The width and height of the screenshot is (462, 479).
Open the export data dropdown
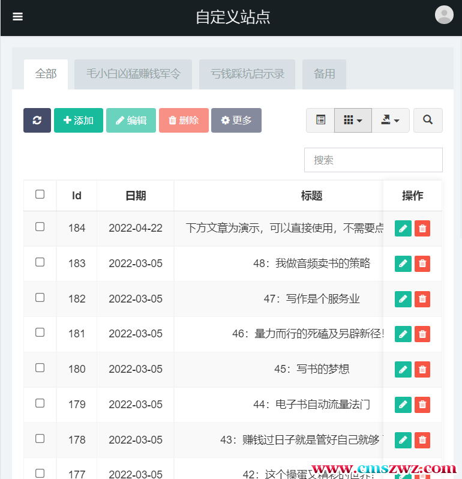[x=391, y=120]
